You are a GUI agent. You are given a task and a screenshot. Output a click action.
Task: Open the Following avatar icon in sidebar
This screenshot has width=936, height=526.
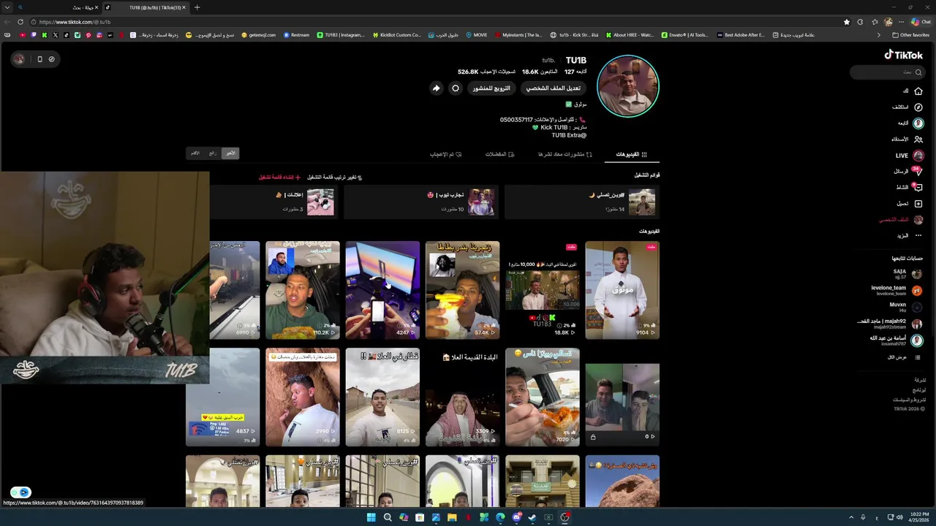tap(918, 123)
